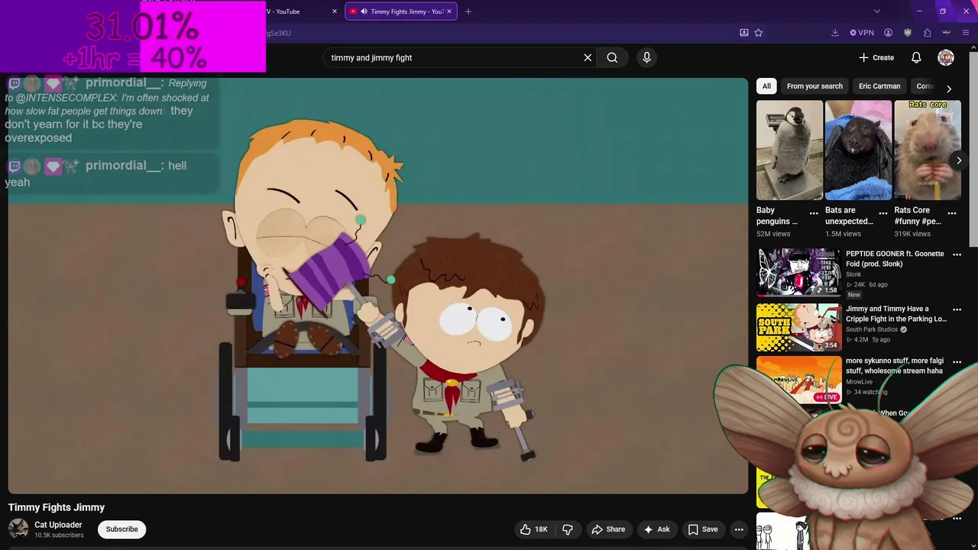Image resolution: width=978 pixels, height=550 pixels.
Task: Show next Shorts with the arrow
Action: pos(959,160)
